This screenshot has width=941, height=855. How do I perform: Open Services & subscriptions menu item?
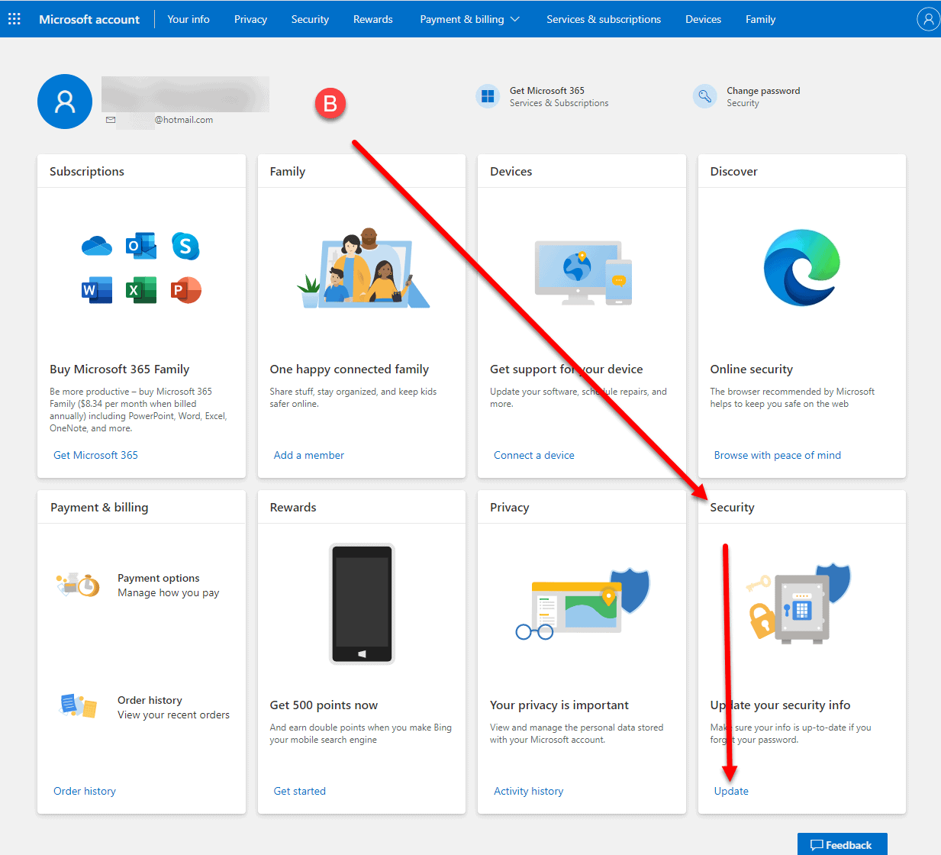pyautogui.click(x=604, y=19)
